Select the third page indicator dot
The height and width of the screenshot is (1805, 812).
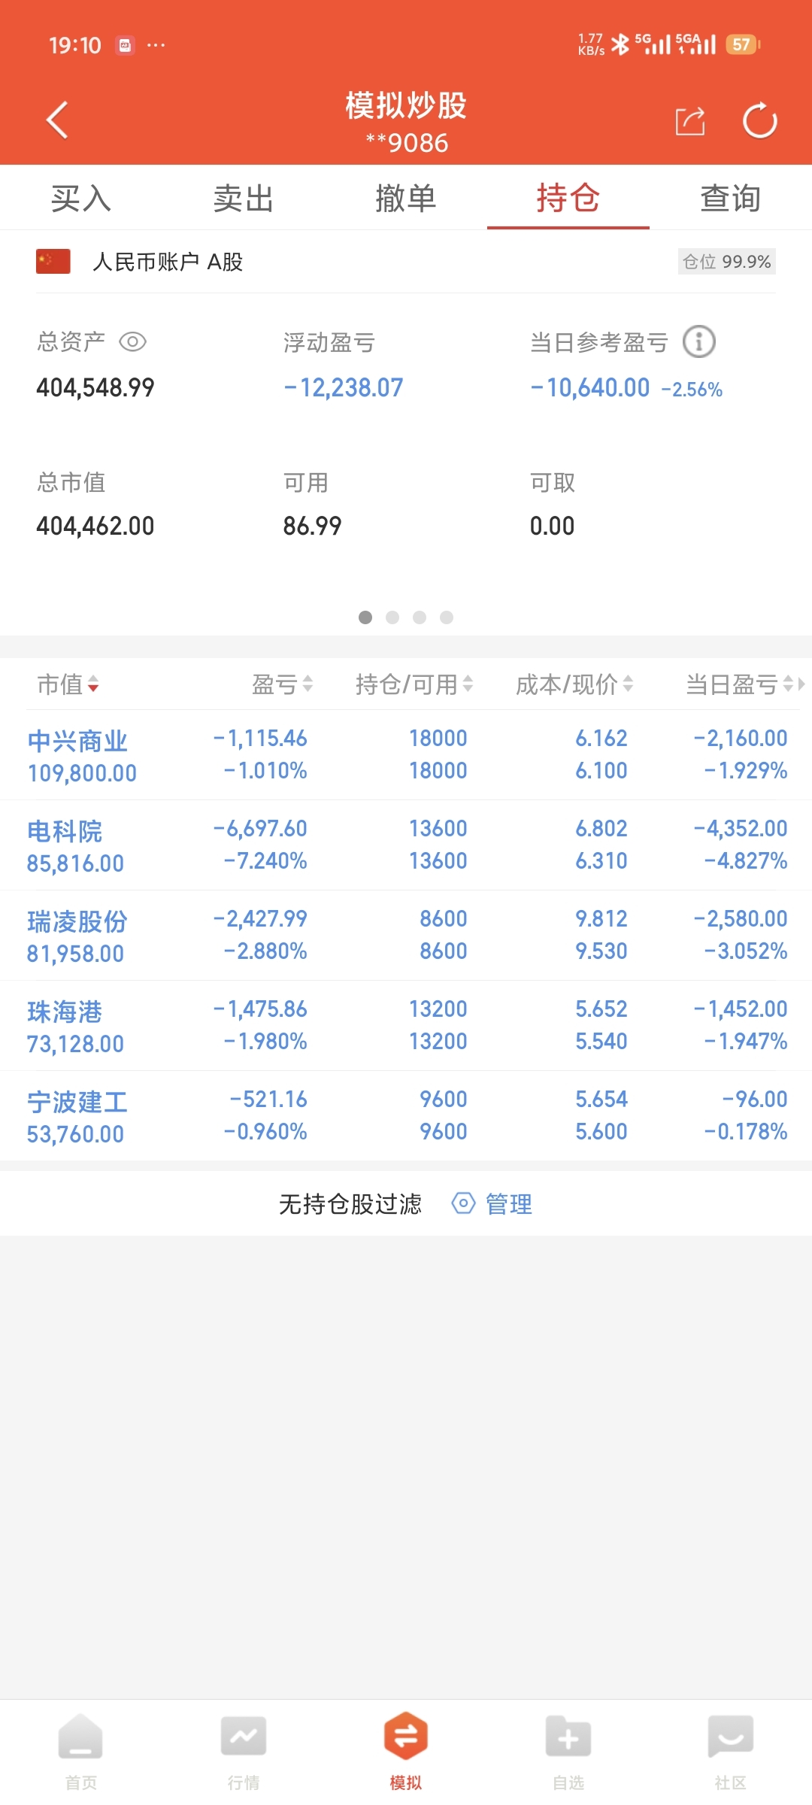pos(420,617)
